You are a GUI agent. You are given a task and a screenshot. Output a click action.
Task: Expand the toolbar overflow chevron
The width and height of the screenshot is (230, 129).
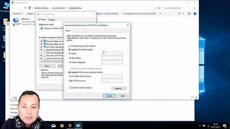[x=160, y=14]
